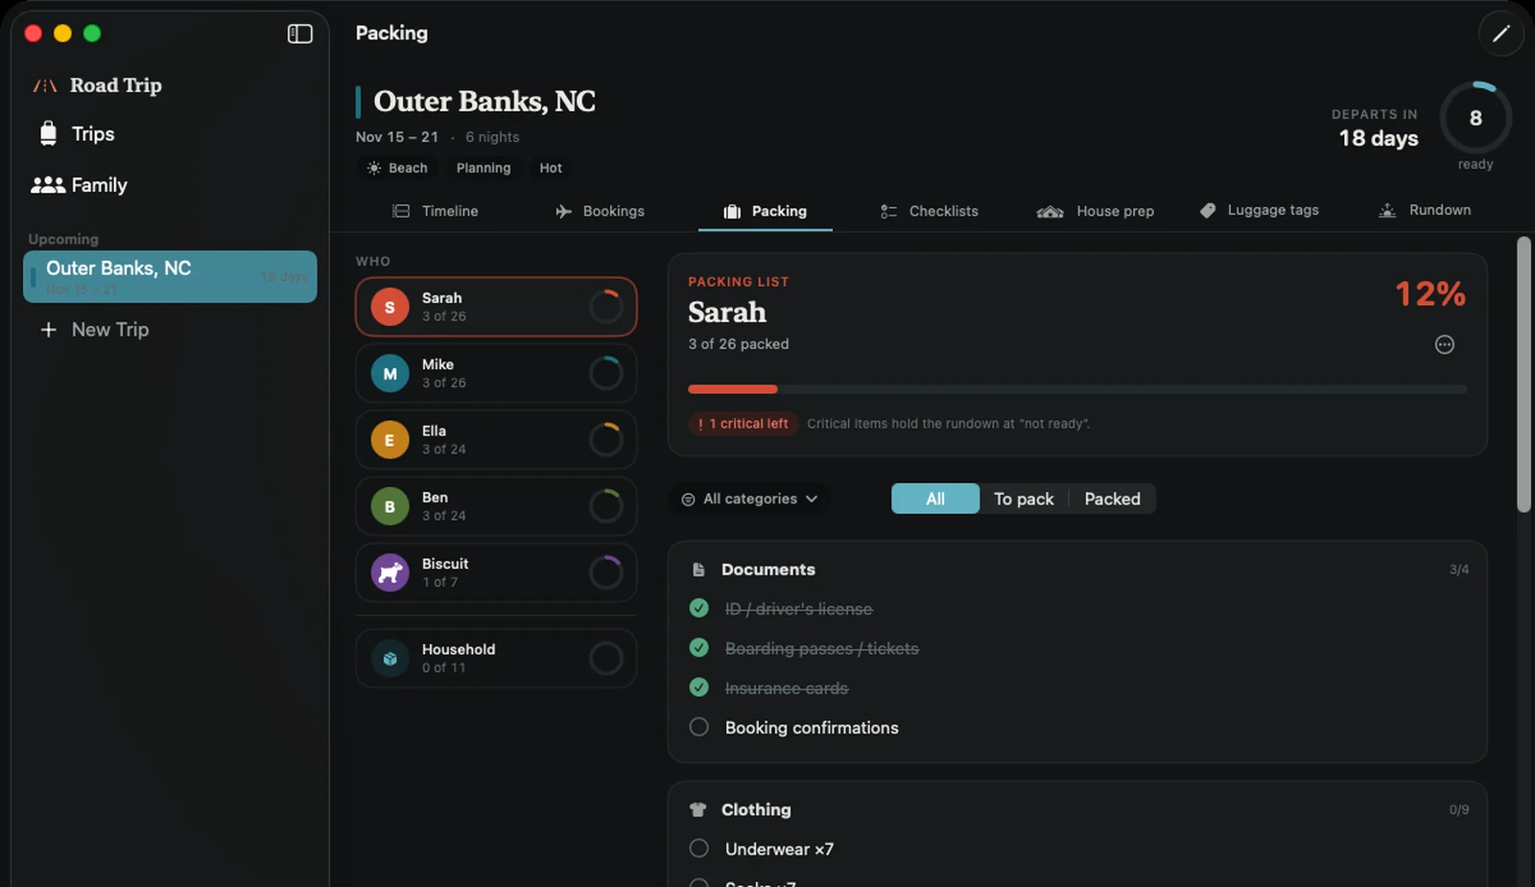Select the Luggage tags tab
The width and height of the screenshot is (1535, 887).
click(1260, 210)
